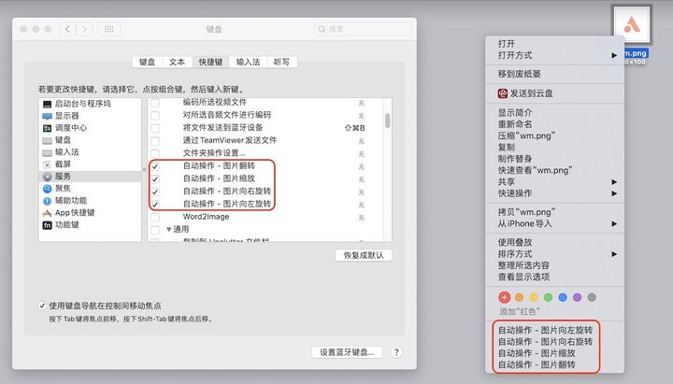Click the ⇧⌘B shortcut for Bluetooth file sending

pos(355,128)
